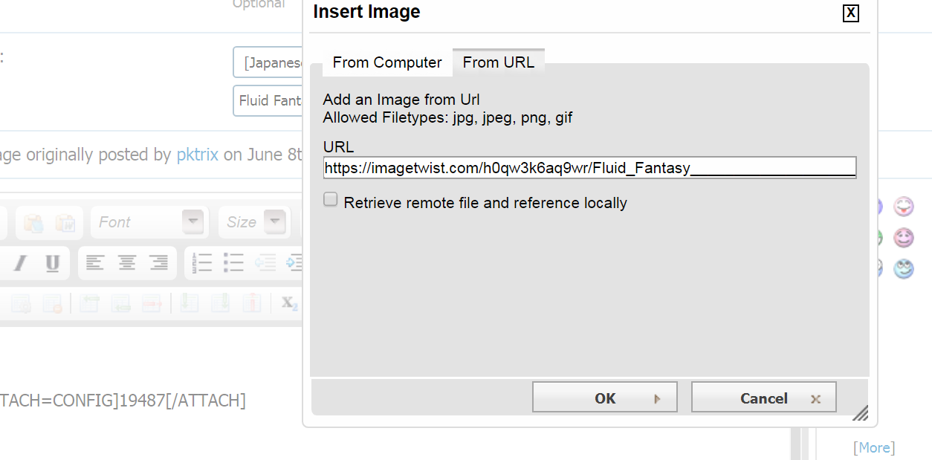Align text left in the editor
Image resolution: width=932 pixels, height=460 pixels.
(95, 263)
